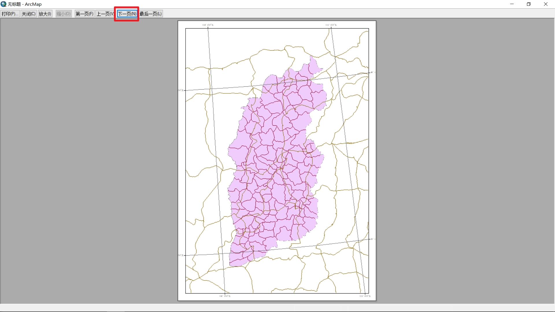
Task: Go to first page with 第一页(F)
Action: pos(84,14)
